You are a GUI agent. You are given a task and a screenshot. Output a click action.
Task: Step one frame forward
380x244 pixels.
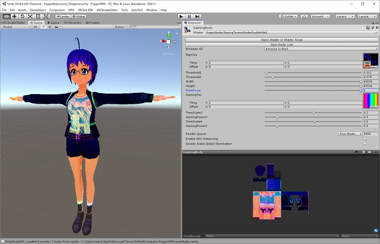197,16
